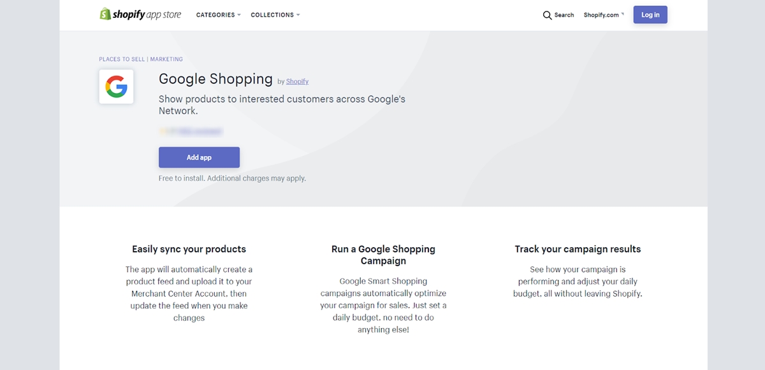Screen dimensions: 765x370
Task: View the blurred star rating reviews
Action: point(191,131)
